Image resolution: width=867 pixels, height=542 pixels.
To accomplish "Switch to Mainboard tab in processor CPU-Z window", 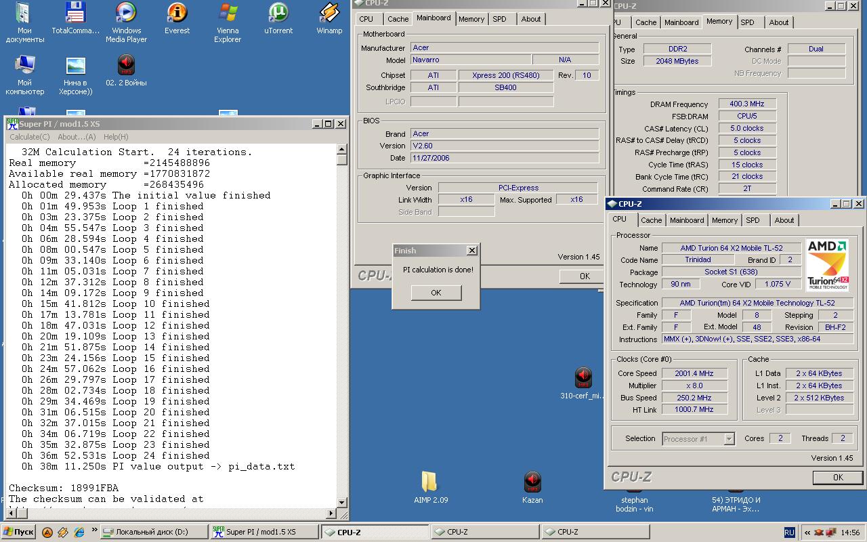I will point(687,220).
